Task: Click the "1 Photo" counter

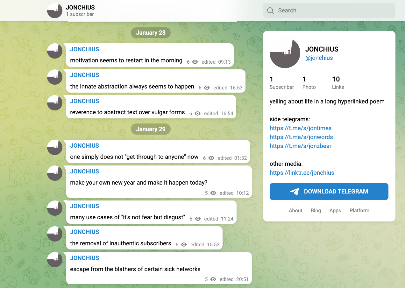Action: tap(309, 83)
